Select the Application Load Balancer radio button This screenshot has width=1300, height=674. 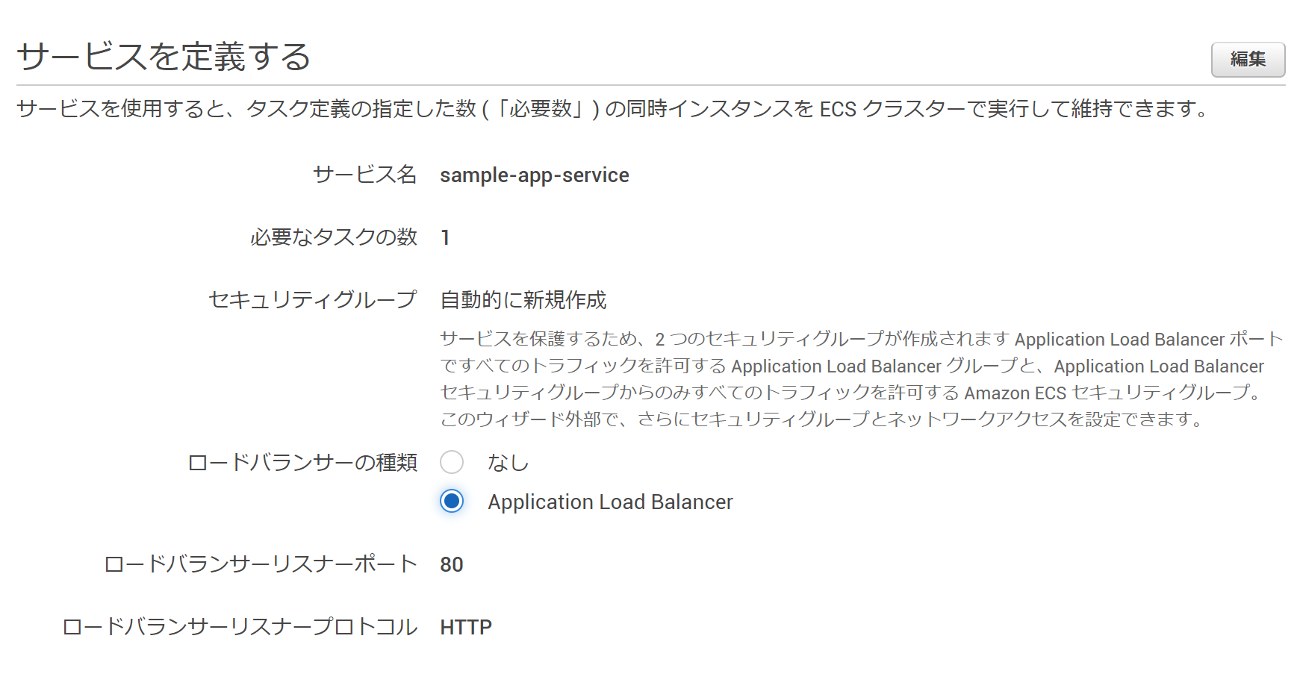(x=452, y=501)
